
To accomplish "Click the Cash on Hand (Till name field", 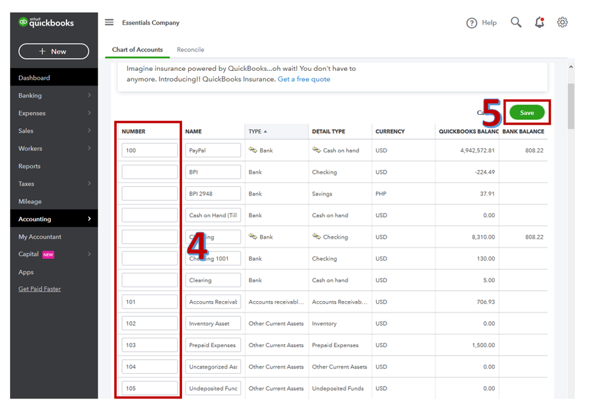I will [x=213, y=215].
